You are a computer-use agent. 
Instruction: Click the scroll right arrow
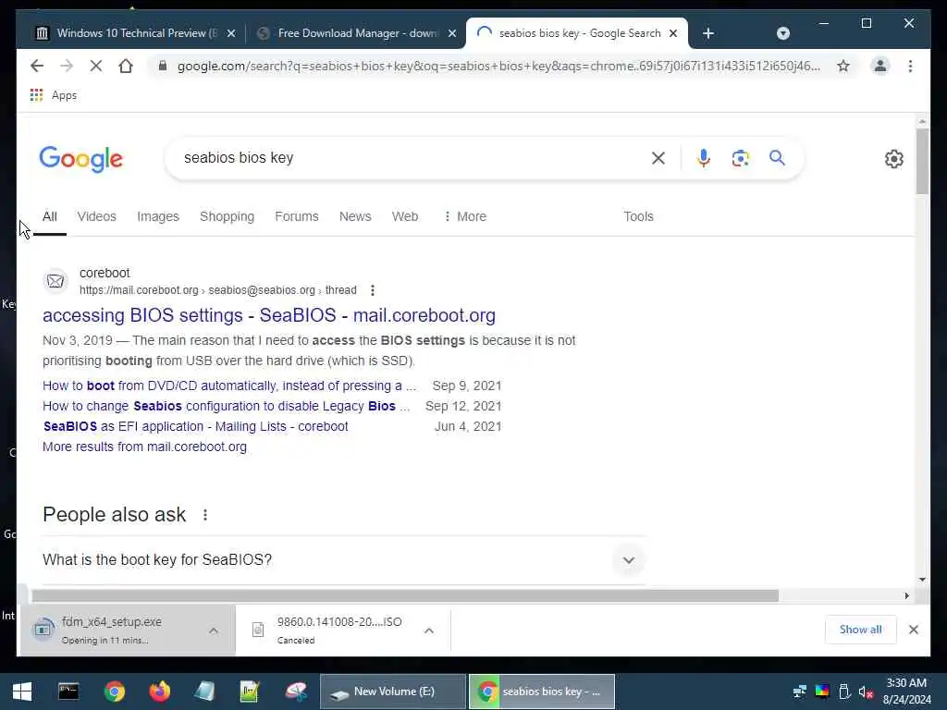(x=906, y=596)
